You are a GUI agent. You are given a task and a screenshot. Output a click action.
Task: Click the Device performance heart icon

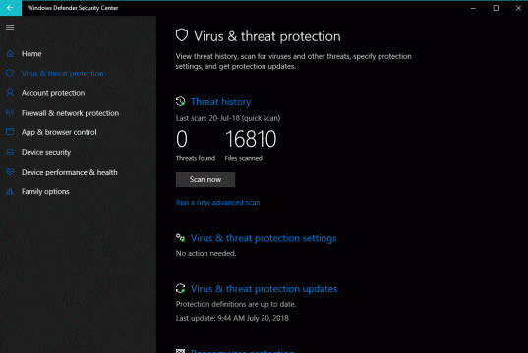pos(10,172)
